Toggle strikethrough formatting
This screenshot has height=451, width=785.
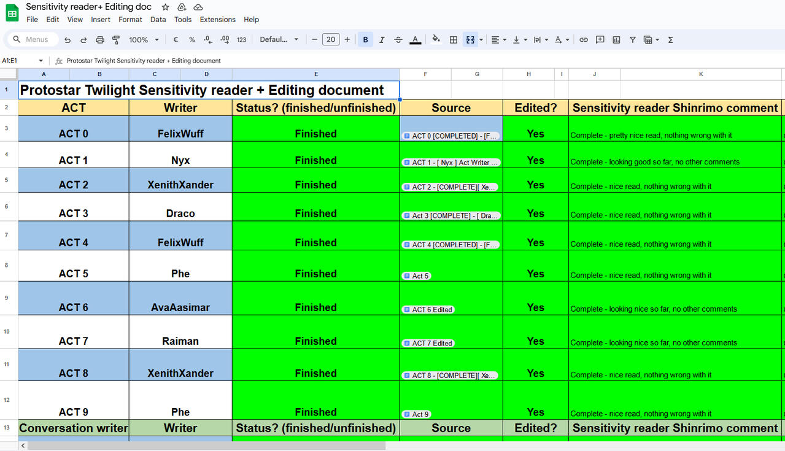398,39
